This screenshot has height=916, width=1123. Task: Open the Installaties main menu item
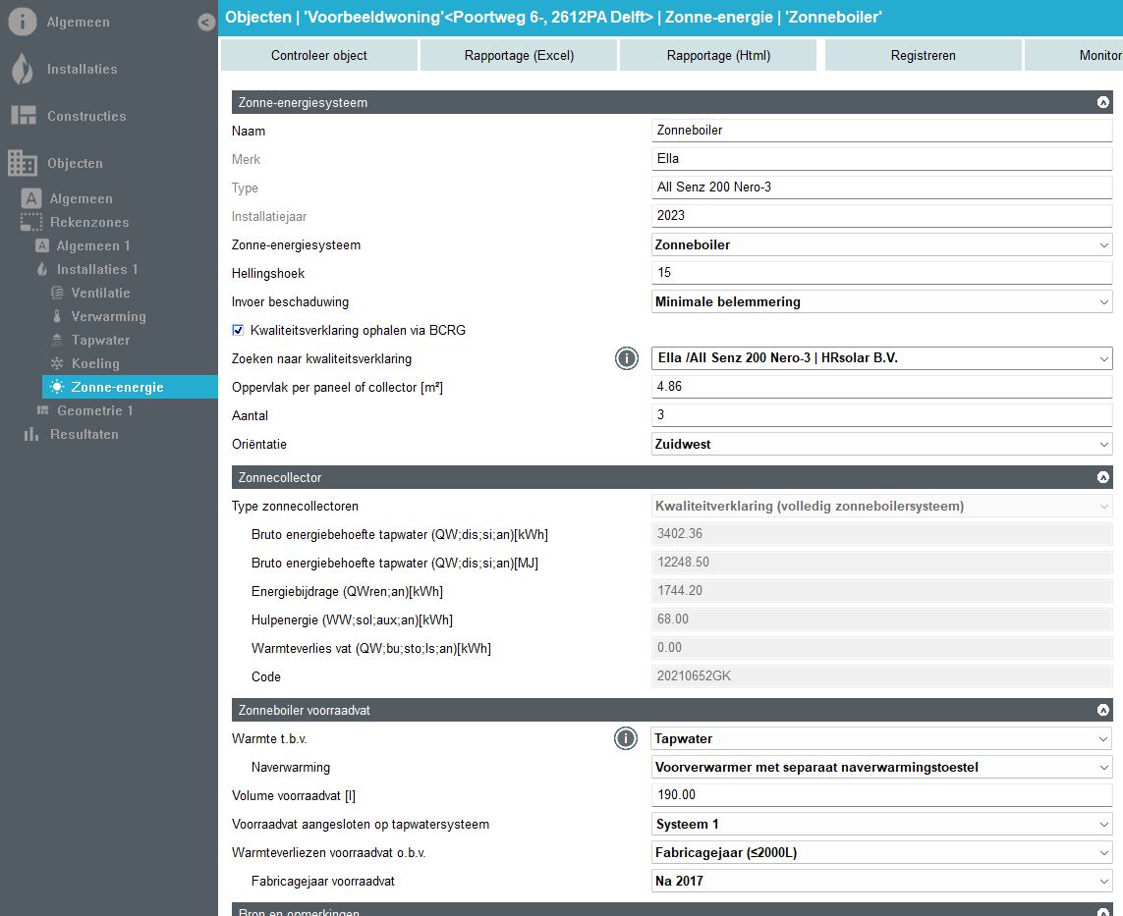pyautogui.click(x=82, y=70)
